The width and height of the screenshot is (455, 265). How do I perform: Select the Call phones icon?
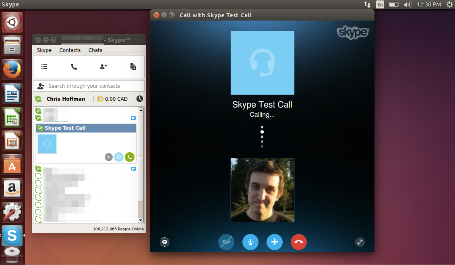pyautogui.click(x=74, y=66)
